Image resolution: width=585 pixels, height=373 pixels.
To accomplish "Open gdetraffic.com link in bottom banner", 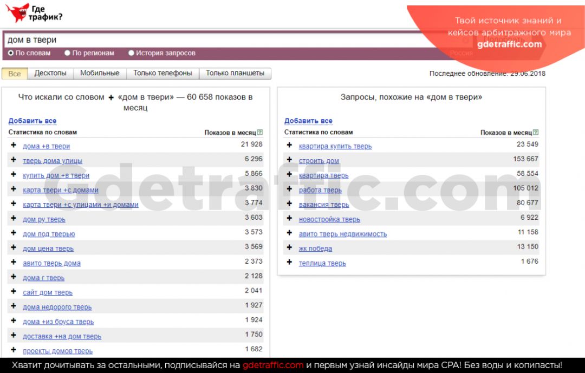I will tap(273, 365).
